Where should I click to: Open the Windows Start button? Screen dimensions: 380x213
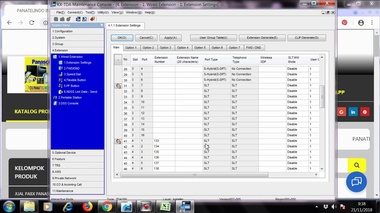coord(9,206)
